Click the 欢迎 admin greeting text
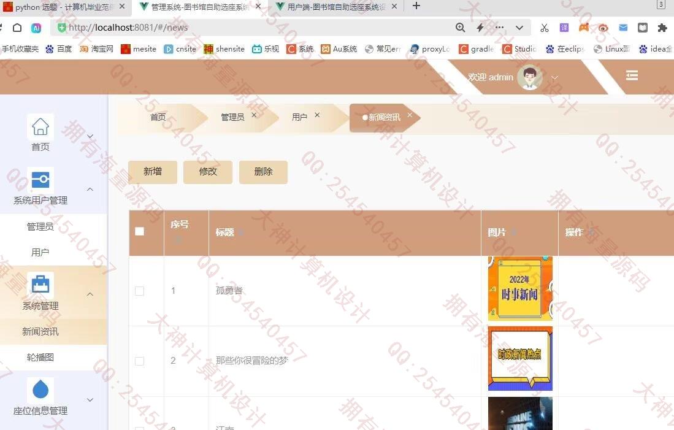Viewport: 674px width, 430px height. coord(491,77)
